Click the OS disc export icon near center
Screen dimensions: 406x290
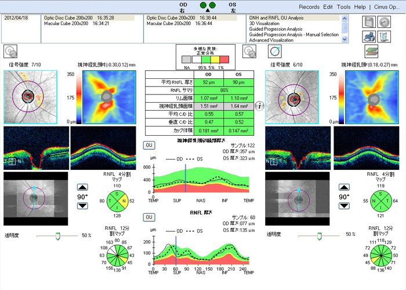click(249, 51)
